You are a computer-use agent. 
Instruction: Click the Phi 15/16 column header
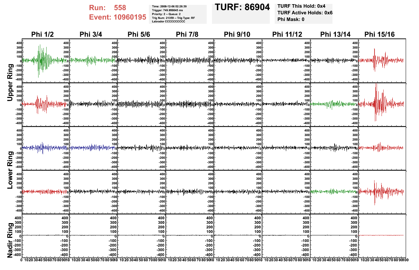(379, 34)
